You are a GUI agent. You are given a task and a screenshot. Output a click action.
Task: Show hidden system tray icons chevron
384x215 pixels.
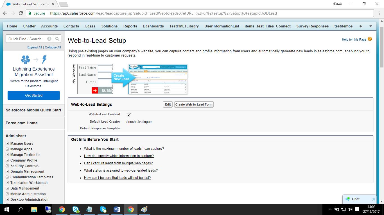330,209
